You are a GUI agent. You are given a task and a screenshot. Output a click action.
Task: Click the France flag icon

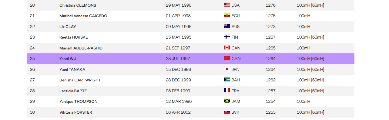pos(227,90)
